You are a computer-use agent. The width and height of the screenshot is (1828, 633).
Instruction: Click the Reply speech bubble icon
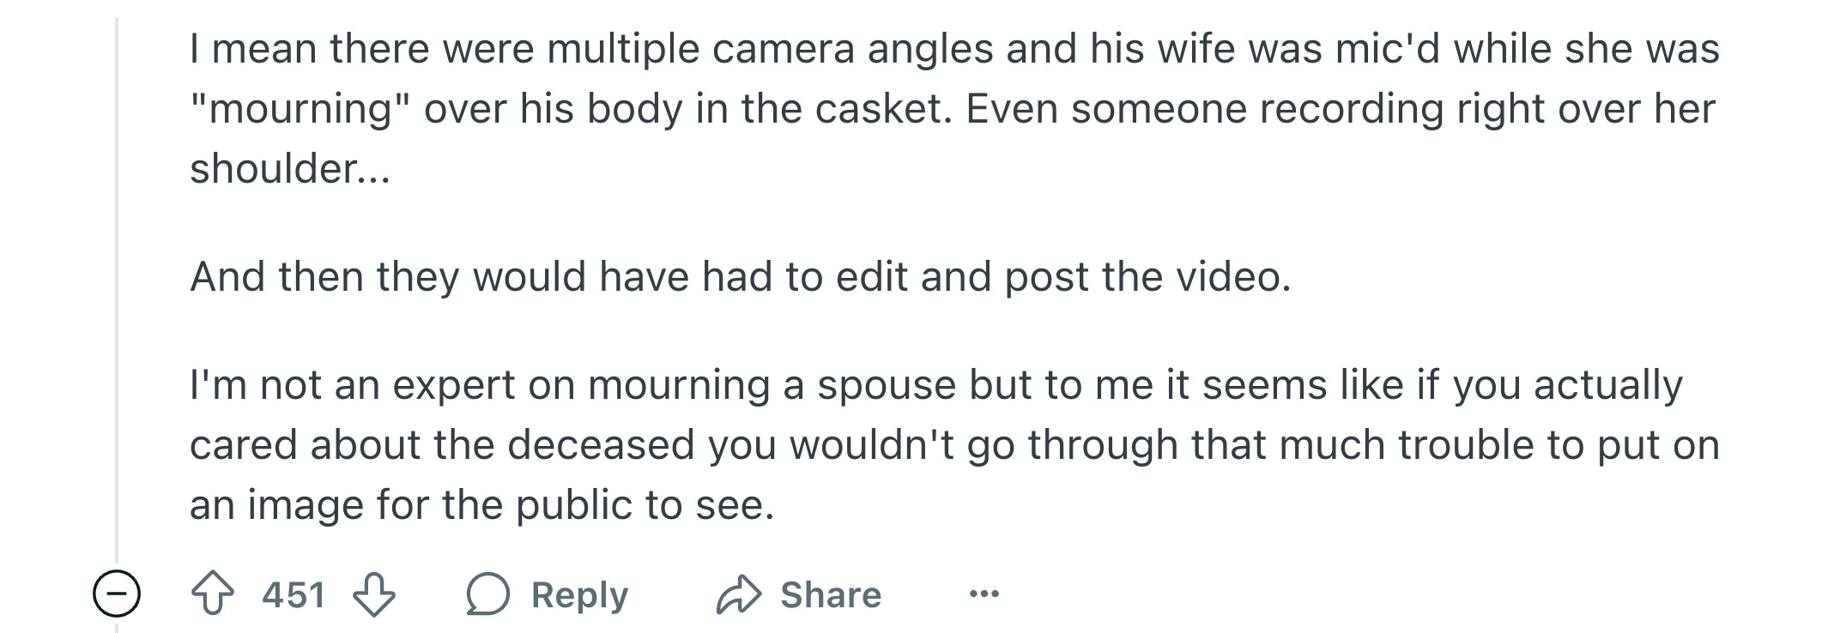click(x=488, y=594)
